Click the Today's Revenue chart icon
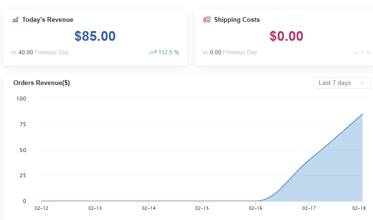This screenshot has height=220, width=373. 15,20
